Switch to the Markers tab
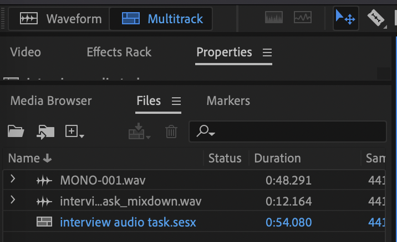This screenshot has width=397, height=242. pos(228,101)
